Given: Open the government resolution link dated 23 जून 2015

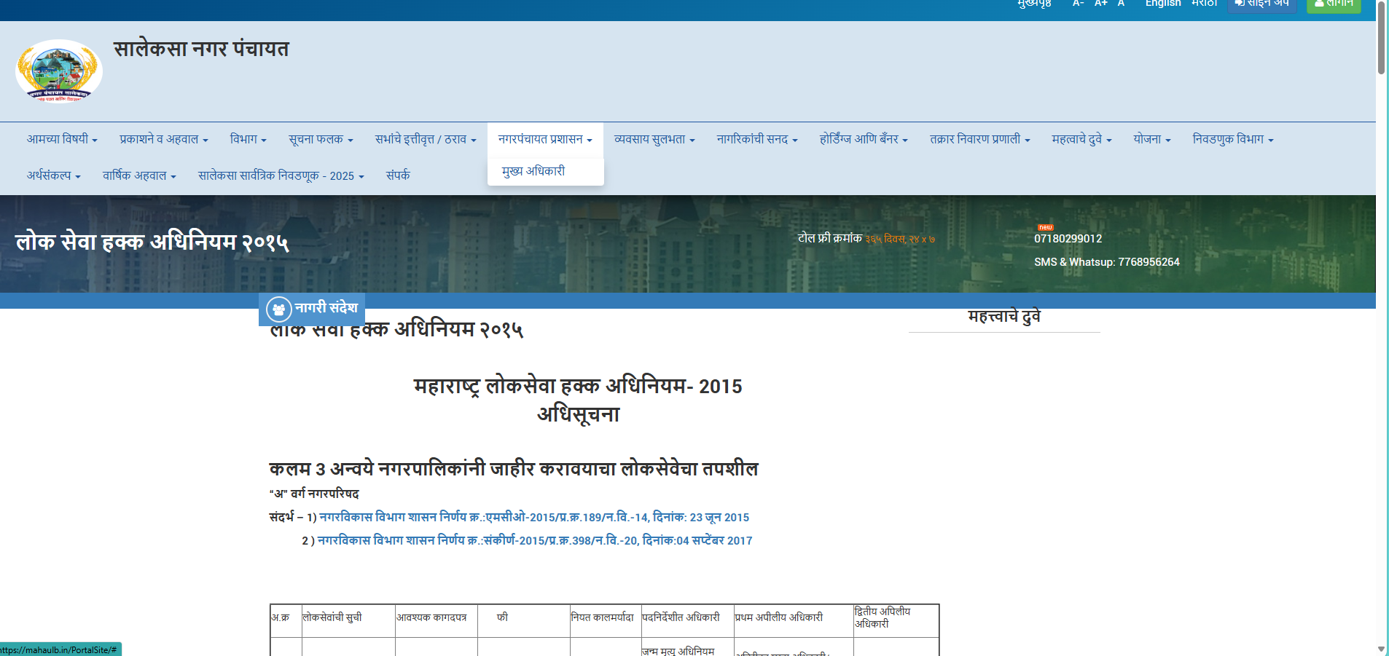Looking at the screenshot, I should pyautogui.click(x=533, y=517).
